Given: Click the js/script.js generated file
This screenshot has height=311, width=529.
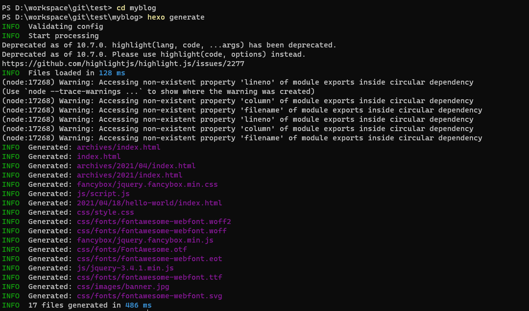Looking at the screenshot, I should point(103,194).
